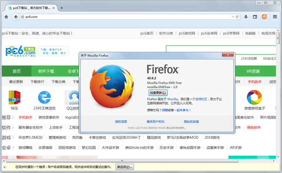Open the sidebar panel icon
This screenshot has height=173, width=282.
tap(255, 17)
